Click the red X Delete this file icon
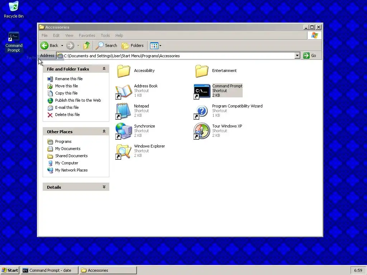The width and height of the screenshot is (367, 275). coord(50,115)
